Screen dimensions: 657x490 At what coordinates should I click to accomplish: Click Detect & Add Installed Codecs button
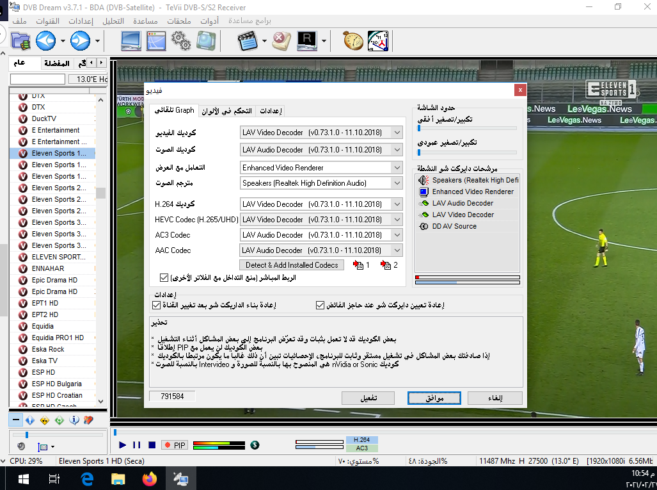[292, 265]
